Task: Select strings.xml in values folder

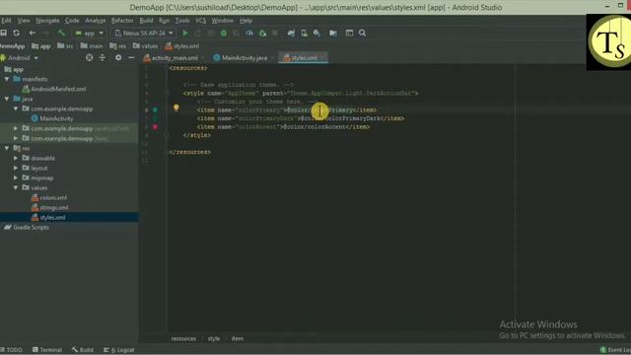Action: click(54, 208)
